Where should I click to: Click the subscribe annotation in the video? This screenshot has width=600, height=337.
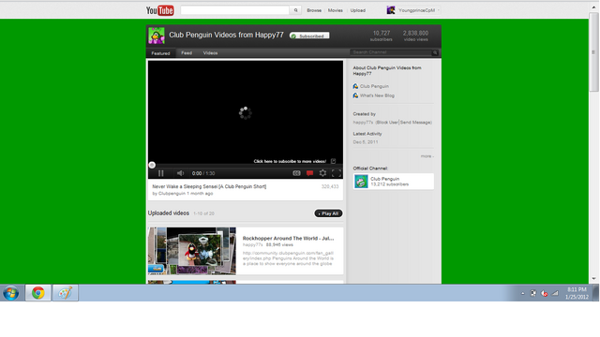pos(290,161)
